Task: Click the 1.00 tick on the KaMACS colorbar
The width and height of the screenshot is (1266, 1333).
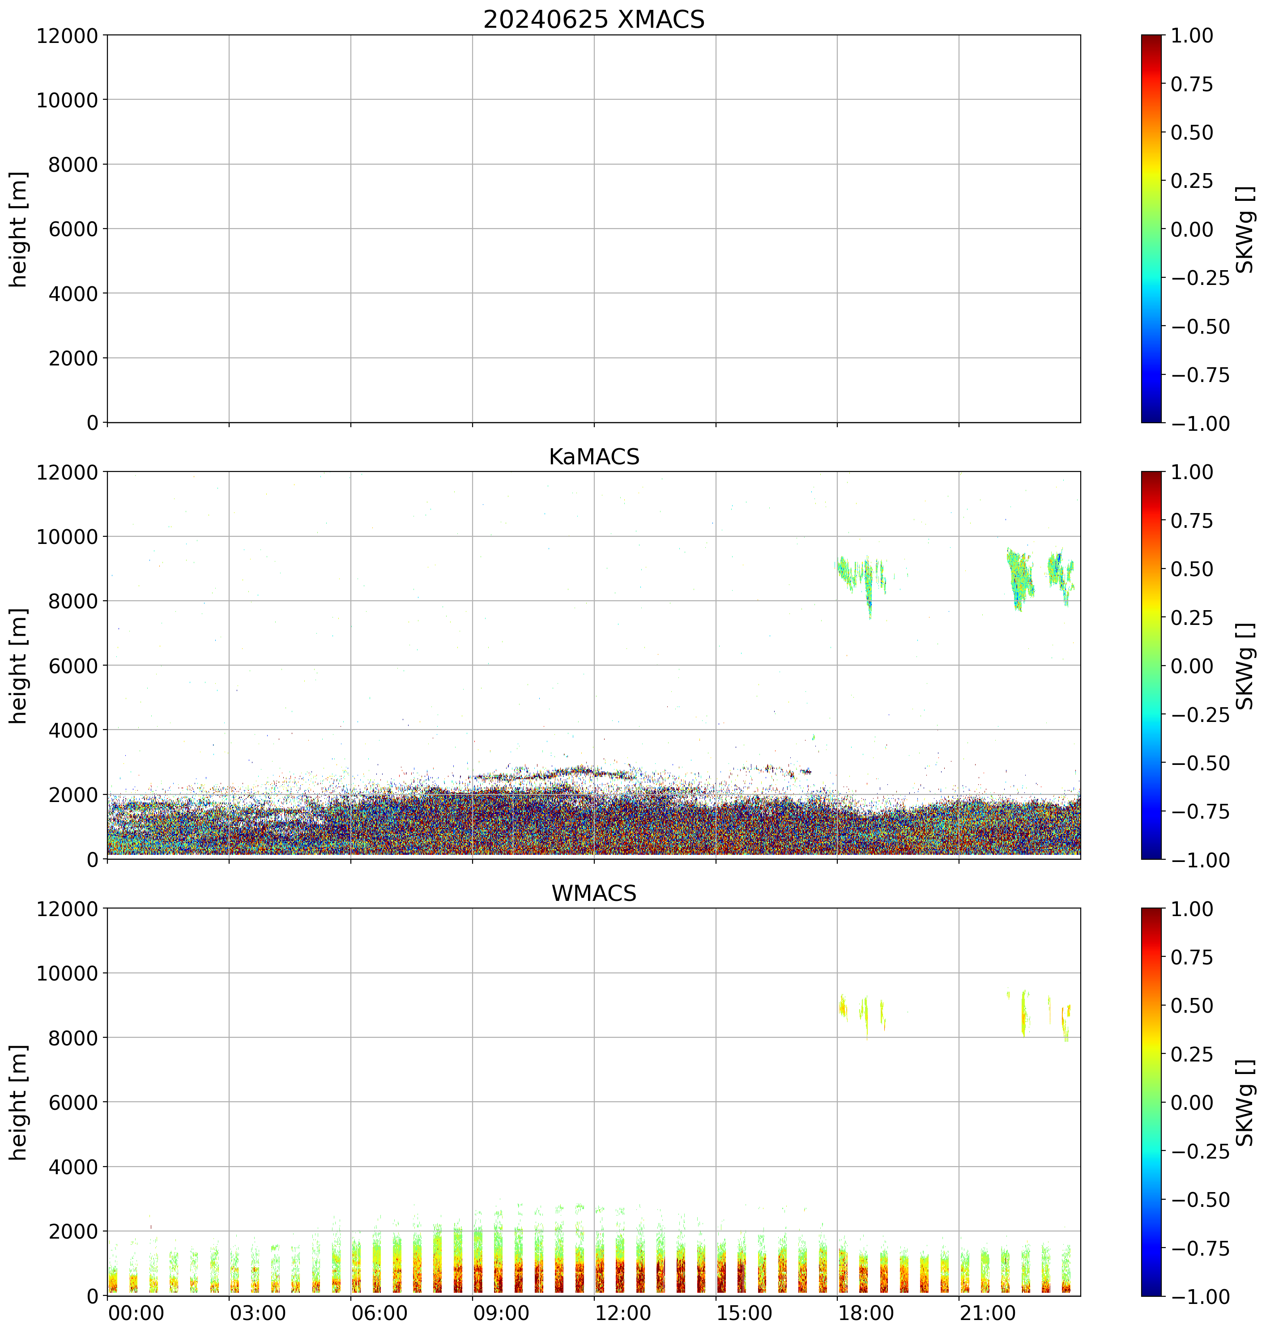Action: pos(1192,472)
